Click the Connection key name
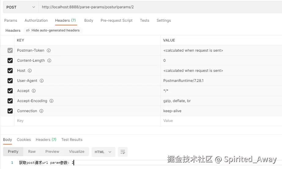The width and height of the screenshot is (282, 169). [27, 111]
